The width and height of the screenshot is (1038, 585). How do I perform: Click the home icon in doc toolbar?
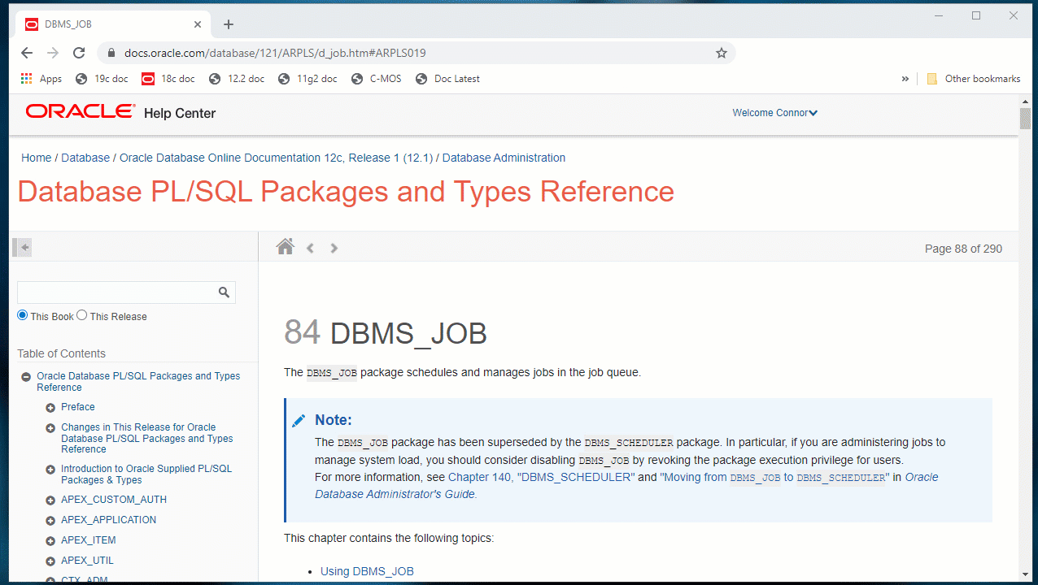285,247
